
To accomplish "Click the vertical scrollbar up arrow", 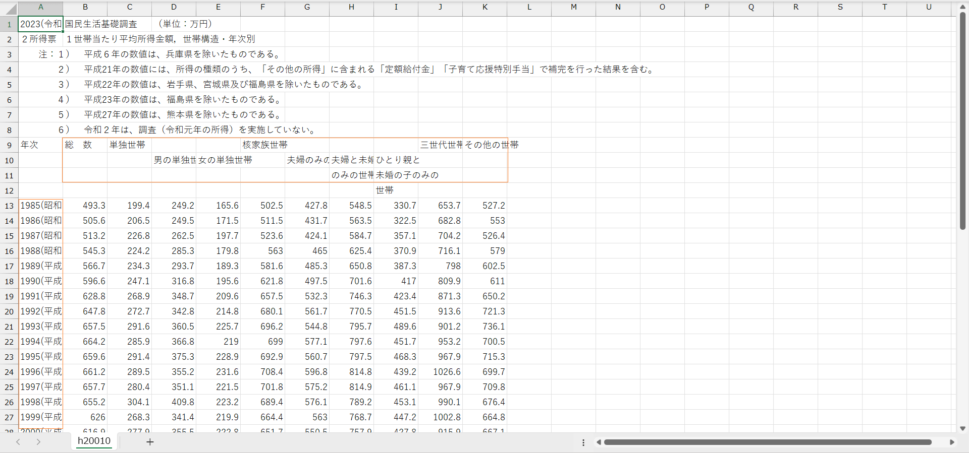I will pos(962,7).
